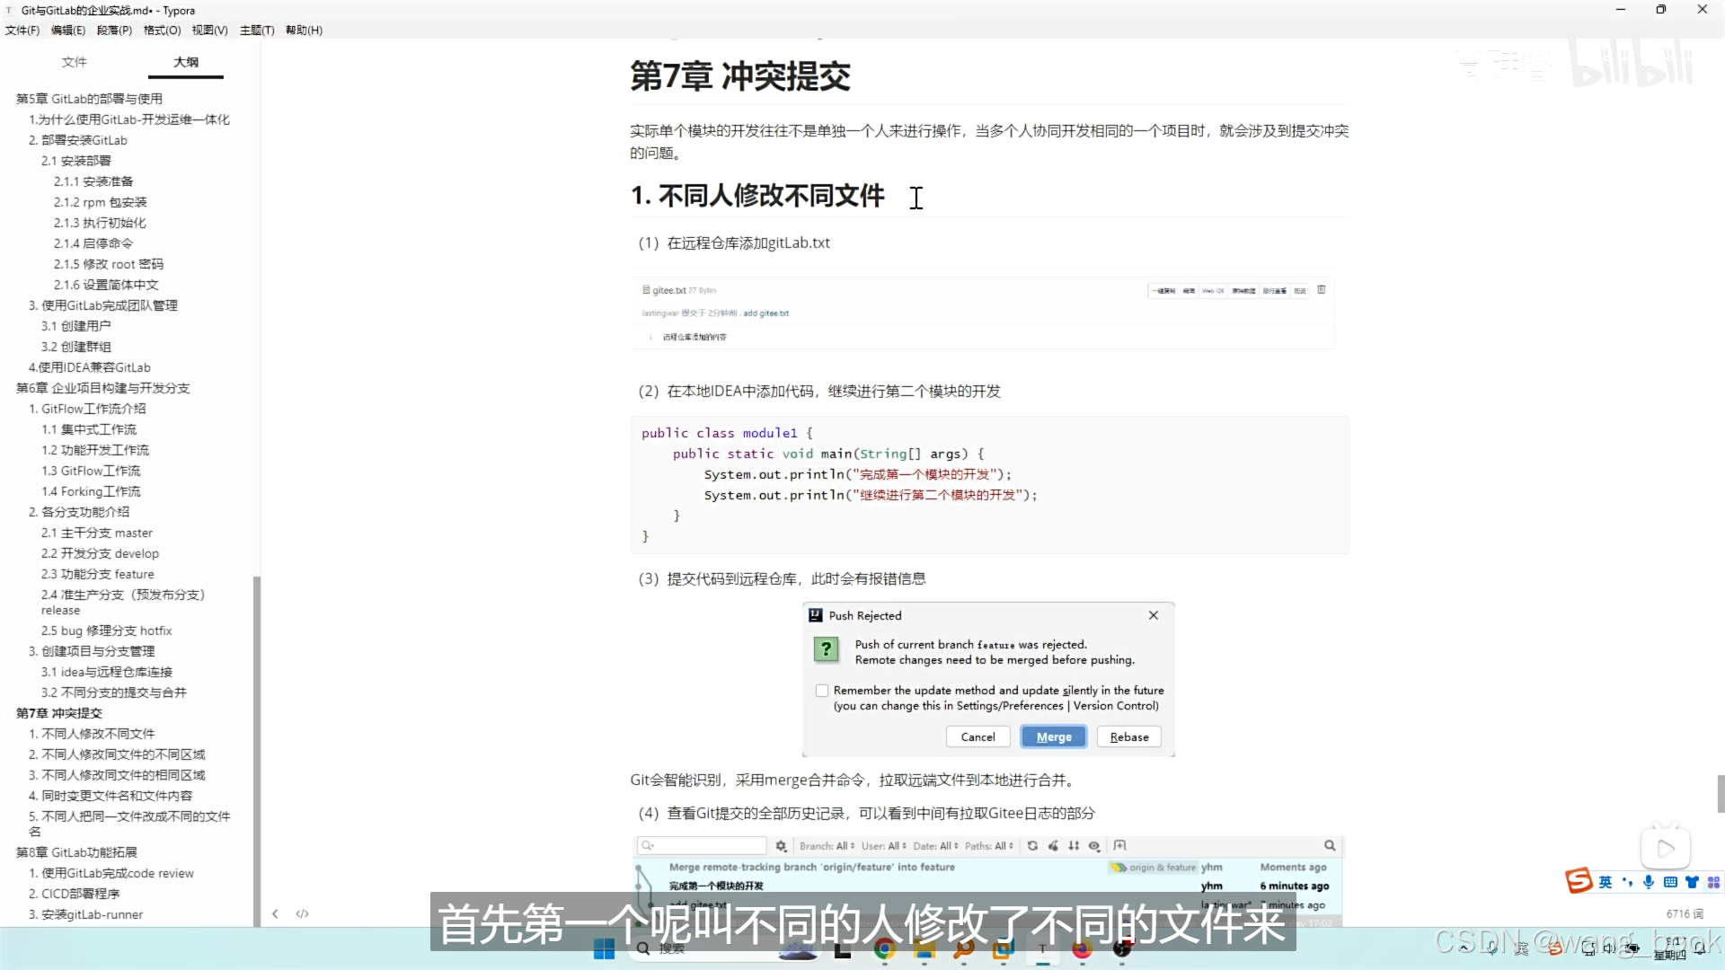Click heading 1. 不同人修改不同文件
Image resolution: width=1725 pixels, height=970 pixels.
[x=757, y=196]
